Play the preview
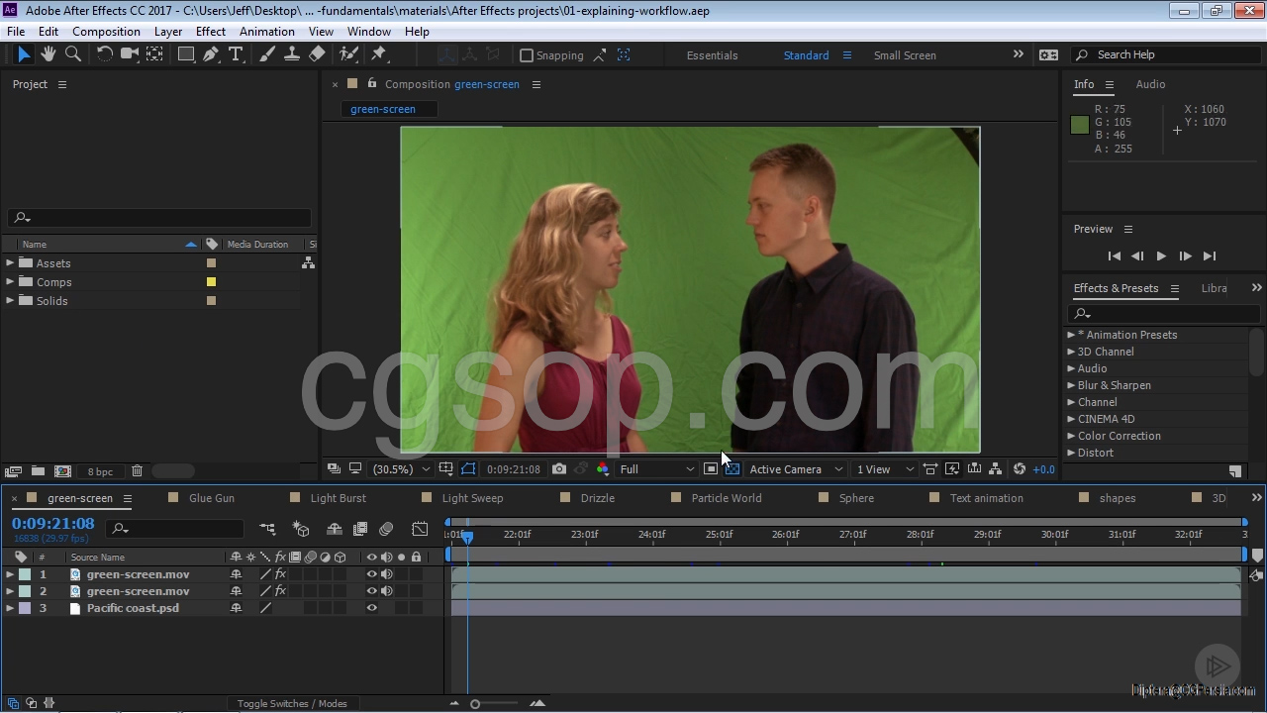Screen dimensions: 1267x713 pos(1161,256)
